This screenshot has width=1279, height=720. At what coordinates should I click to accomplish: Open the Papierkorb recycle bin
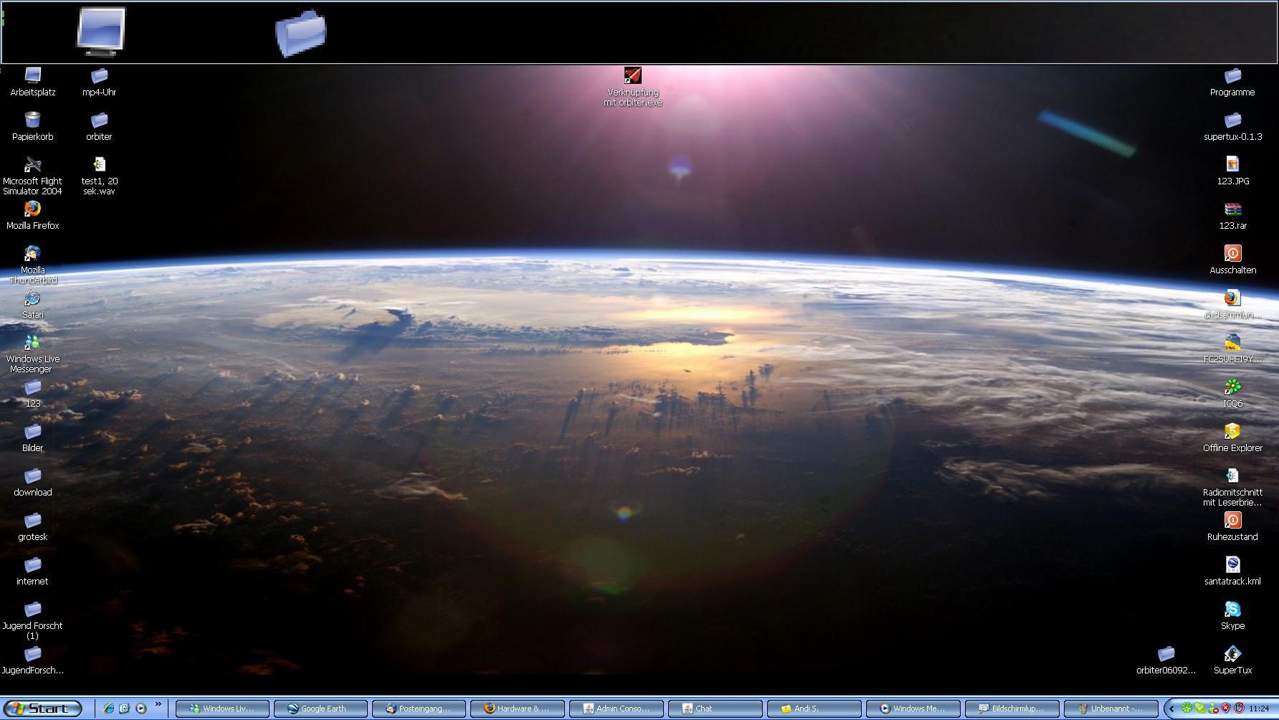click(32, 120)
